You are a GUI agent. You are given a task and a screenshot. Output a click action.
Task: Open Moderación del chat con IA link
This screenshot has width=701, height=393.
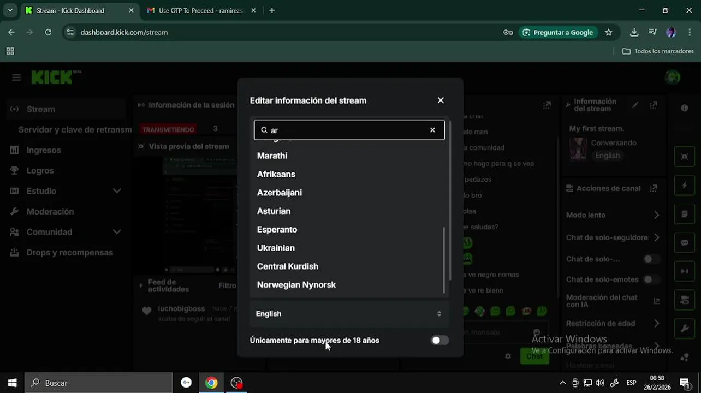656,301
